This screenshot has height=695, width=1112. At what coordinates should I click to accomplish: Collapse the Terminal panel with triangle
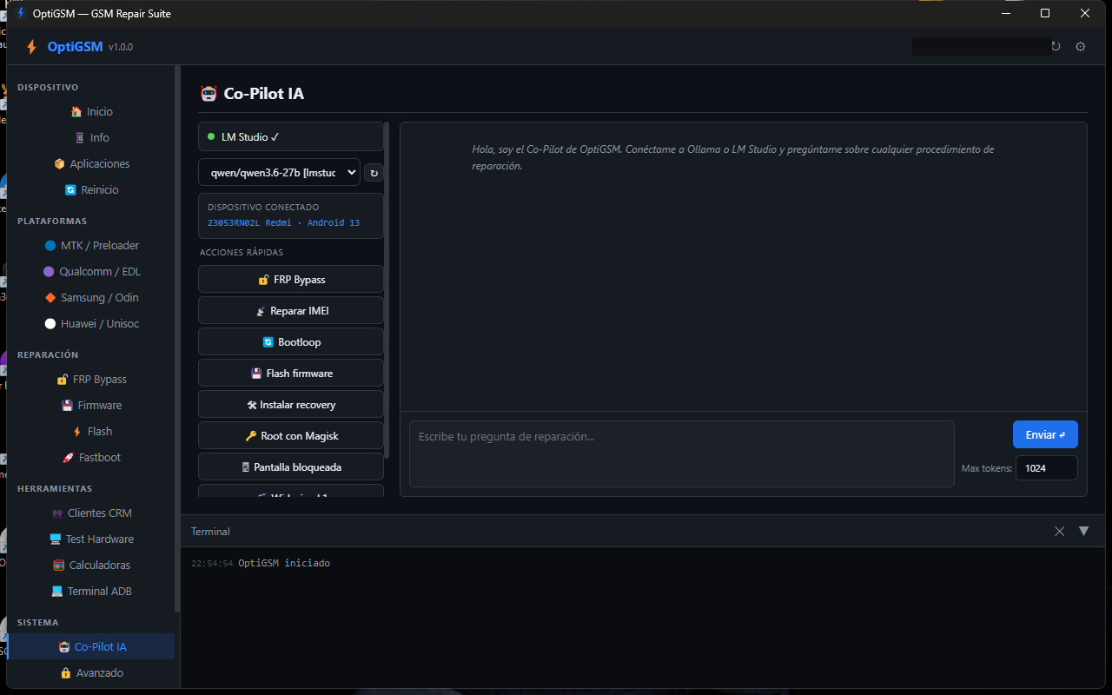(x=1083, y=531)
